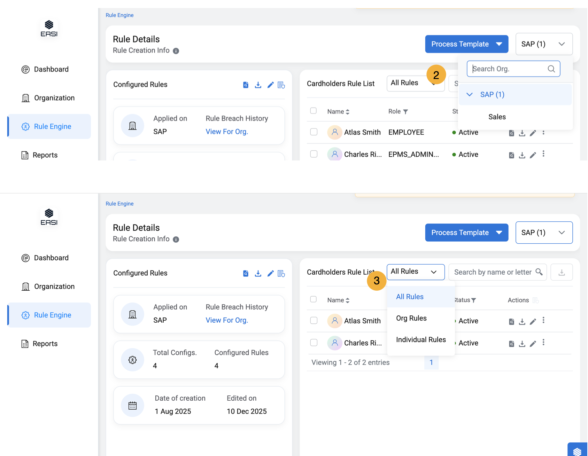The height and width of the screenshot is (456, 588).
Task: Click the download button right of name search box
Action: click(562, 272)
